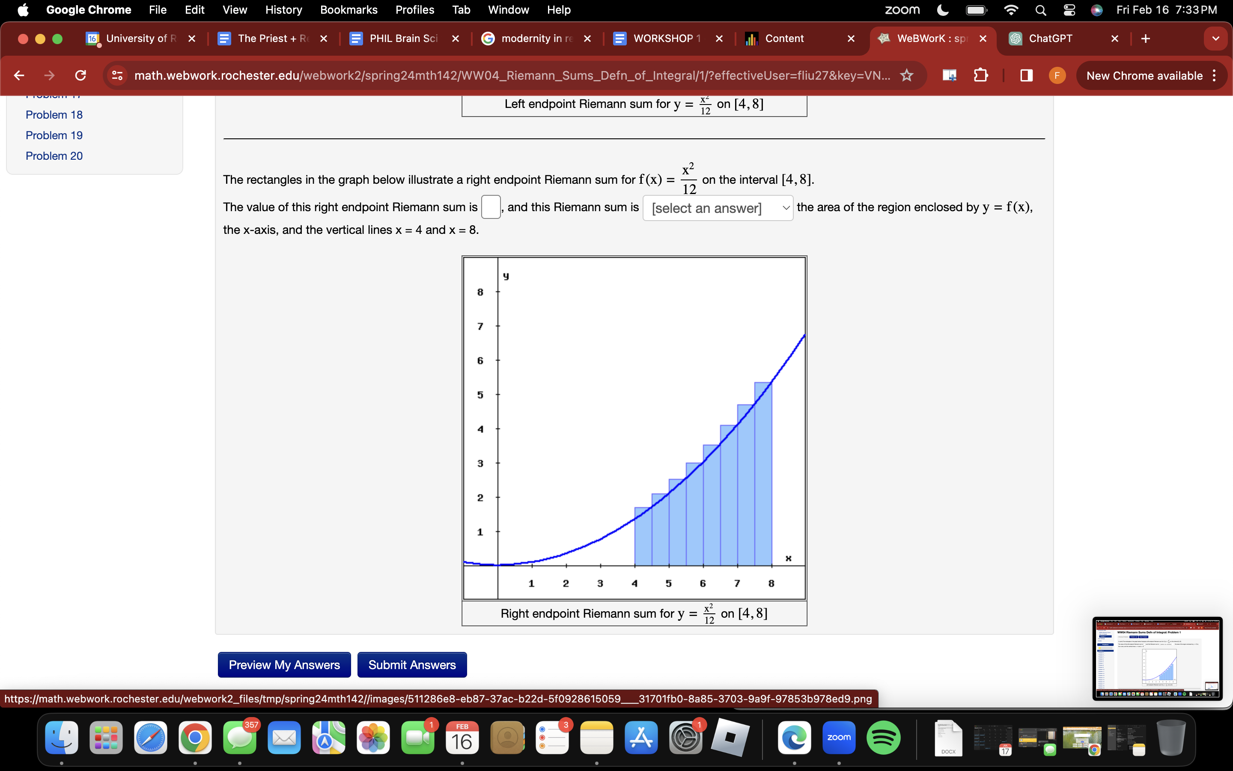Reload the current WeBWorK page
The image size is (1233, 771).
coord(80,75)
